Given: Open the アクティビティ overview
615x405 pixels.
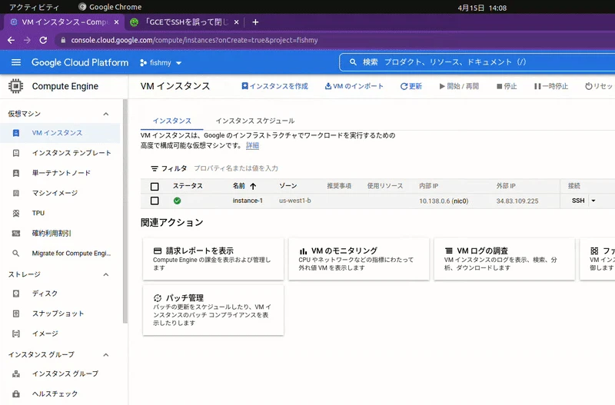Looking at the screenshot, I should click(x=34, y=7).
